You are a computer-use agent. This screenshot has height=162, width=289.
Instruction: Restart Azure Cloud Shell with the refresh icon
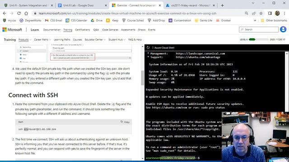click(x=148, y=48)
